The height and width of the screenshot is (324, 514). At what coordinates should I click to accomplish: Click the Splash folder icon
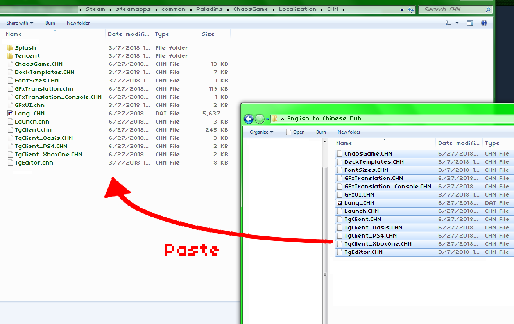[10, 48]
